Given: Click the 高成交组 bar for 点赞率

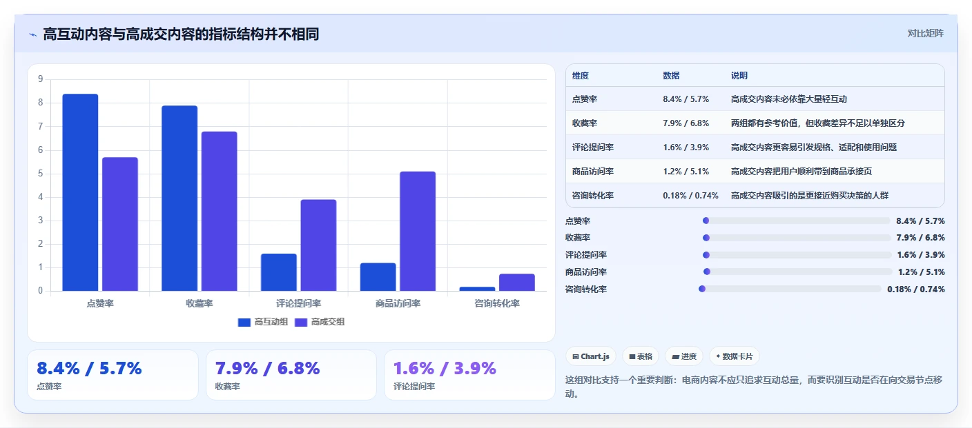Looking at the screenshot, I should (x=120, y=224).
